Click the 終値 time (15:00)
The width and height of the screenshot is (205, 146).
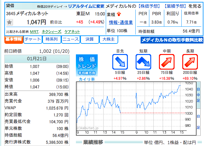point(62,87)
